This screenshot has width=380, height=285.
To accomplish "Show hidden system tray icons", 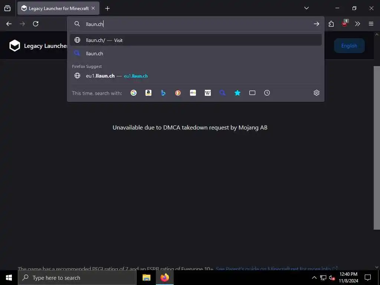I will (314, 278).
